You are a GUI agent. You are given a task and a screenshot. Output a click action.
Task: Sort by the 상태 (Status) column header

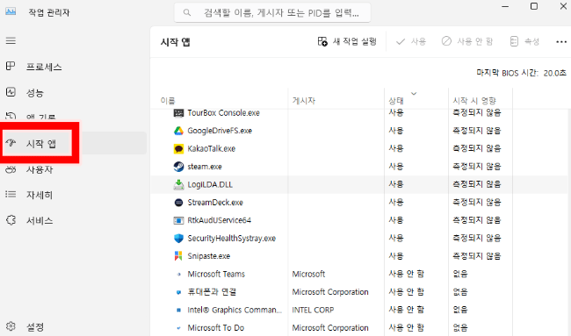click(x=396, y=100)
